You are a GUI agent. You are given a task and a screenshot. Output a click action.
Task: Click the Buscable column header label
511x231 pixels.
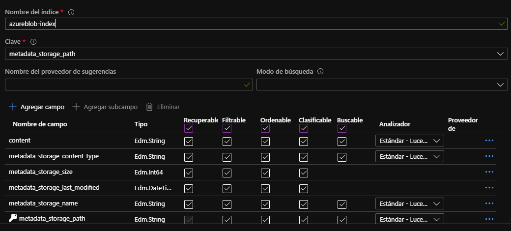point(350,120)
